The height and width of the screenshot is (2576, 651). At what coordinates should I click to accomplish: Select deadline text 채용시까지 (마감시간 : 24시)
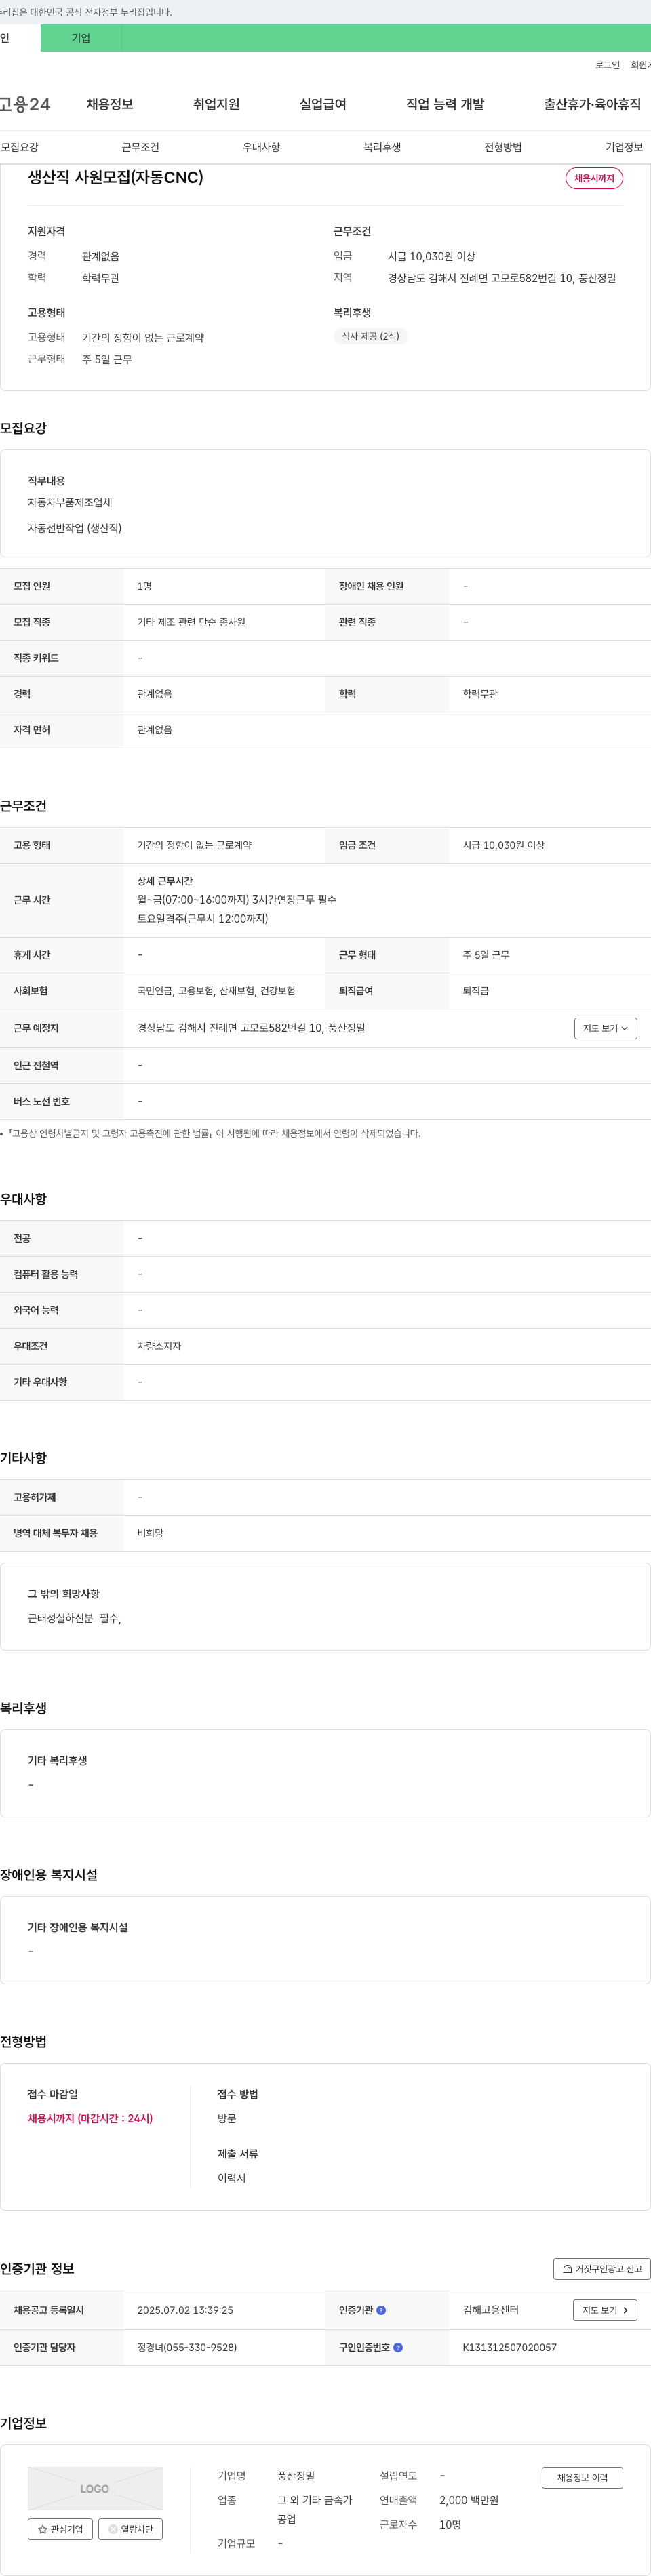(90, 2118)
